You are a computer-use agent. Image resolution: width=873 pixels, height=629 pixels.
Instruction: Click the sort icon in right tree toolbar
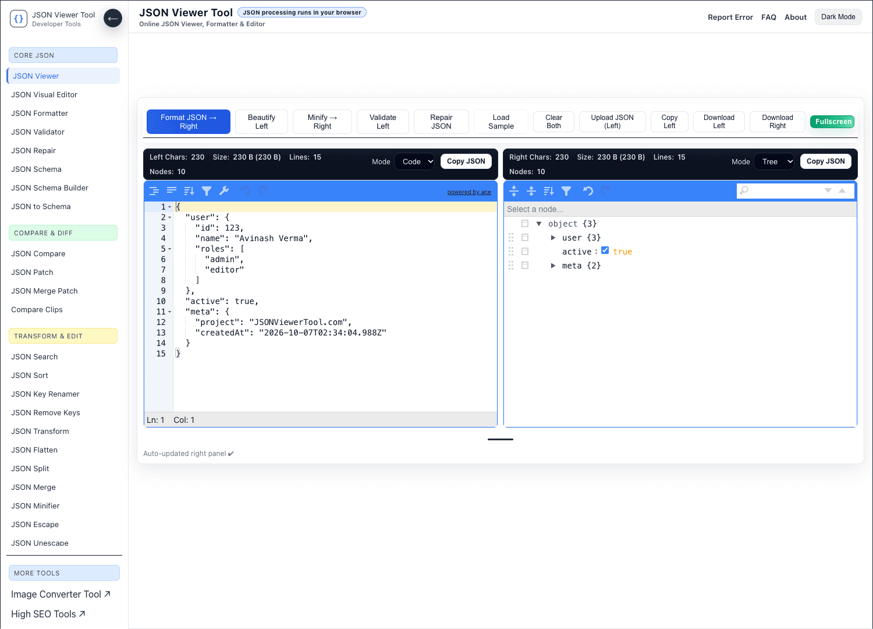click(x=549, y=190)
